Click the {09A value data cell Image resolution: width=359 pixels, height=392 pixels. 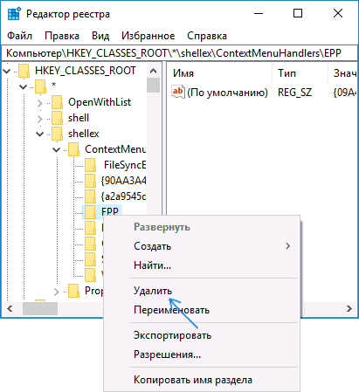[x=345, y=93]
